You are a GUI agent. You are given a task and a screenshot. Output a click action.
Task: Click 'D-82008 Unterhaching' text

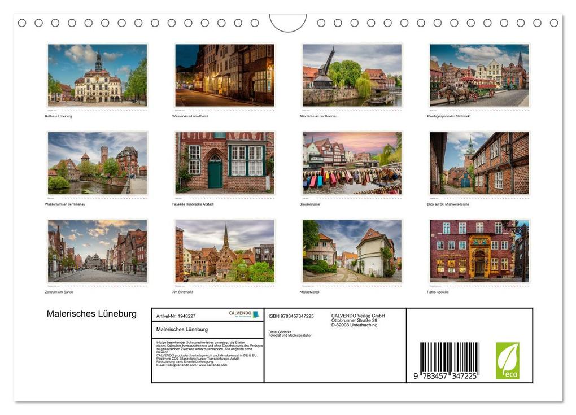[354, 325]
